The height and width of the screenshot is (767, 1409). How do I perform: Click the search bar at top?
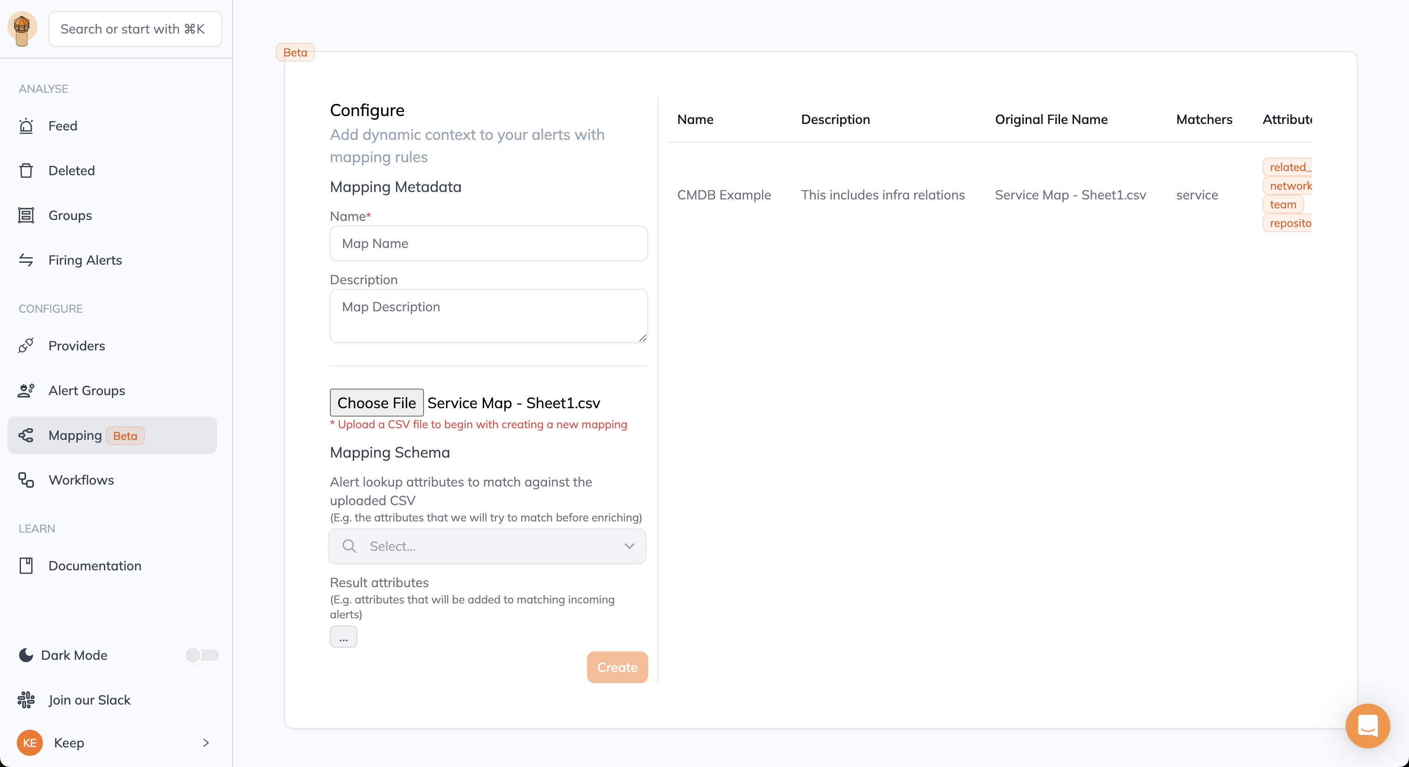(135, 29)
